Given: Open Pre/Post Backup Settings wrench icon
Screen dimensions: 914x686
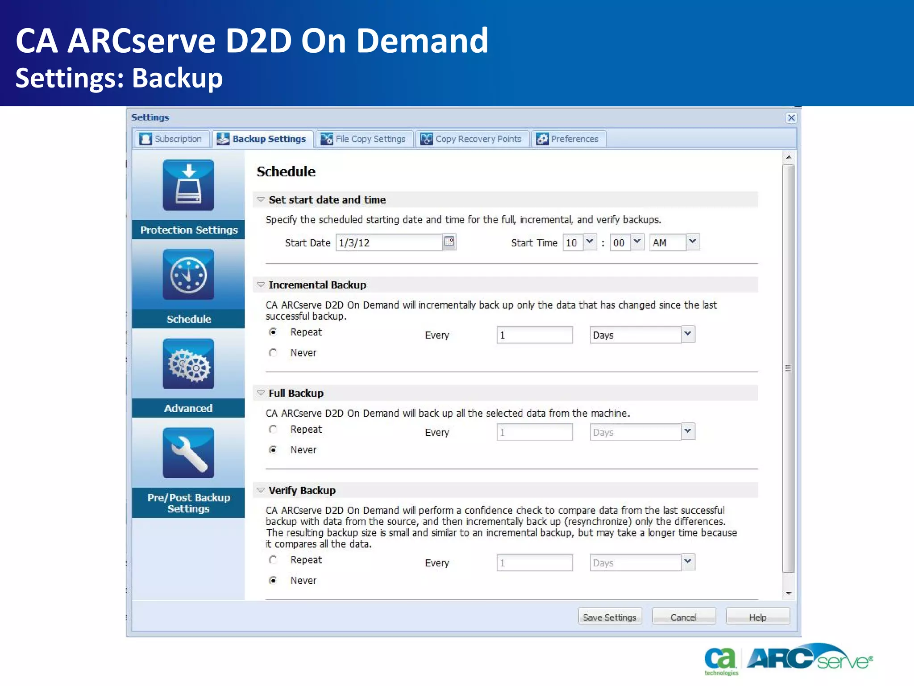Looking at the screenshot, I should (188, 453).
